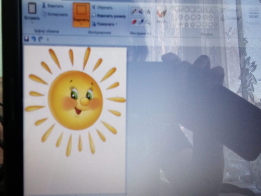The image size is (261, 196).
Task: Select the Pencil tool
Action: [x=134, y=11]
